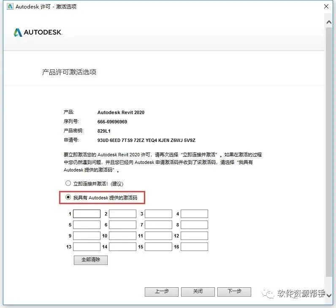Click activation code field 13
Screen dimensions: 336x308
(x=87, y=247)
